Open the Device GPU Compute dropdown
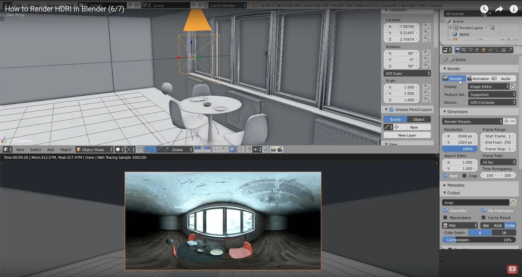Screen dimensions: 522x277 pos(492,102)
